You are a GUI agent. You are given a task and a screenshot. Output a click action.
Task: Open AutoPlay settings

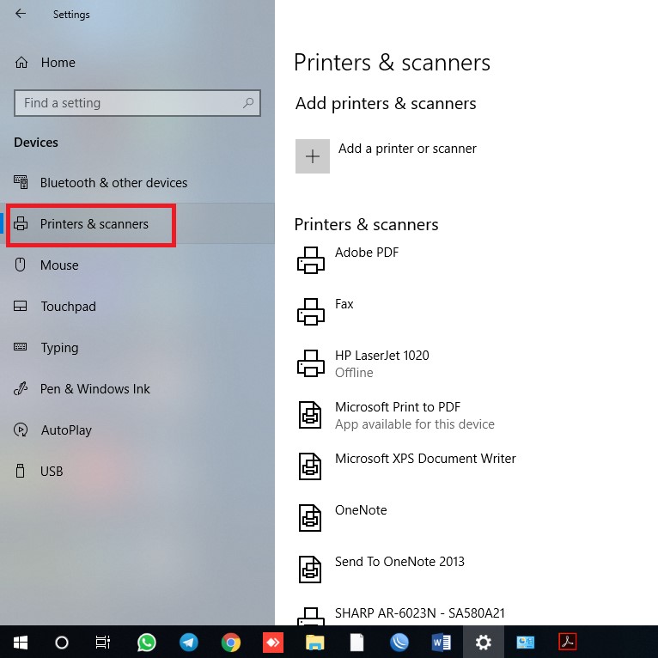click(66, 430)
